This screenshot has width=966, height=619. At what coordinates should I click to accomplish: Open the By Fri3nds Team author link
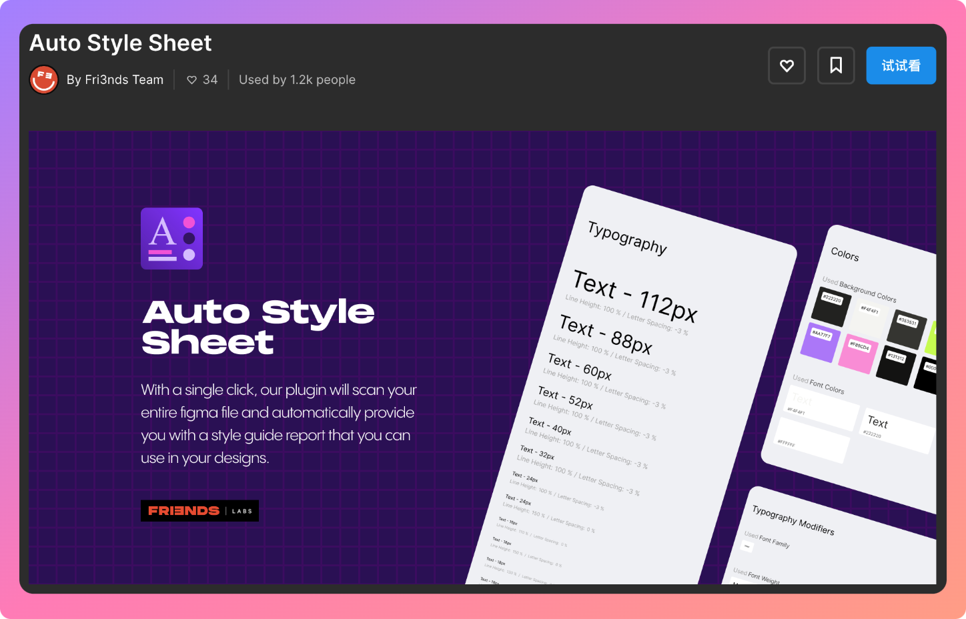click(x=115, y=79)
